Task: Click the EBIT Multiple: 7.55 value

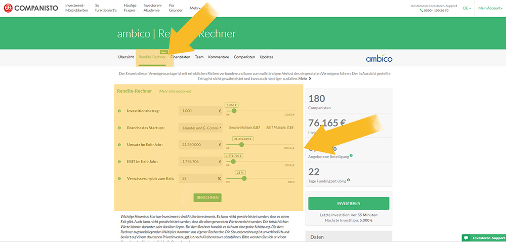Action: 279,128
